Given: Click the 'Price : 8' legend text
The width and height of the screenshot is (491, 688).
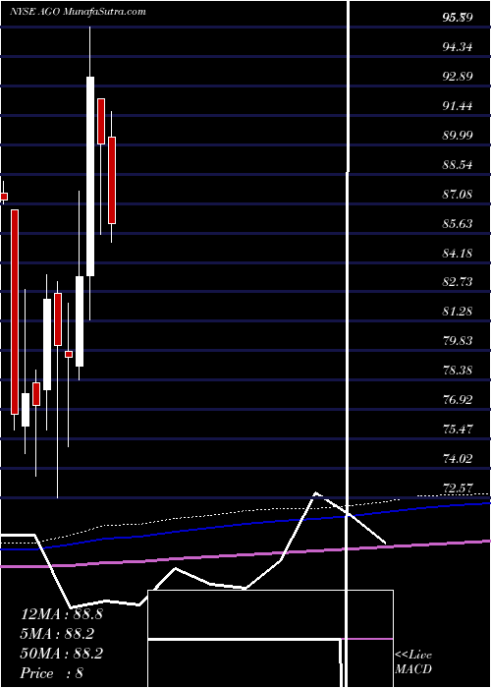Looking at the screenshot, I should (52, 673).
